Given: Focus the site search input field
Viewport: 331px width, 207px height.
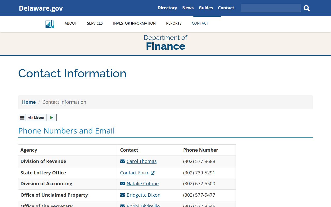Looking at the screenshot, I should (271, 8).
